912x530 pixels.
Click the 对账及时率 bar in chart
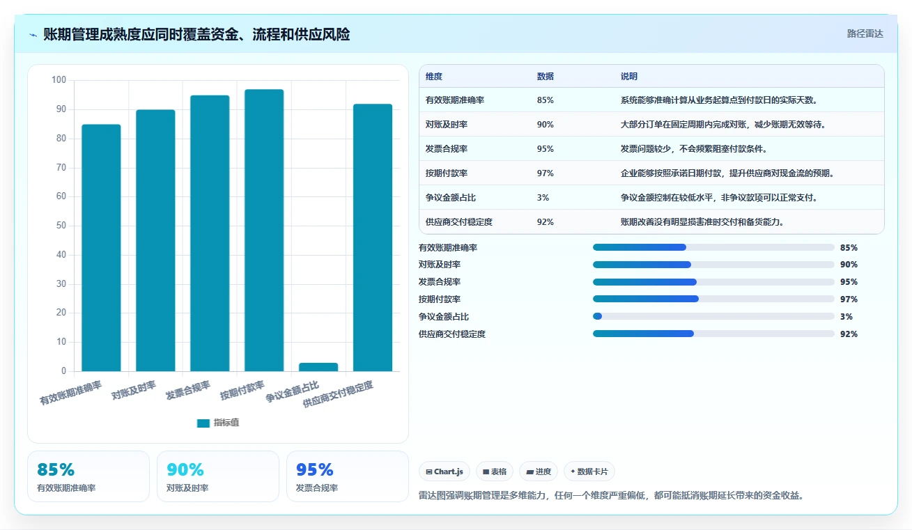tap(155, 240)
